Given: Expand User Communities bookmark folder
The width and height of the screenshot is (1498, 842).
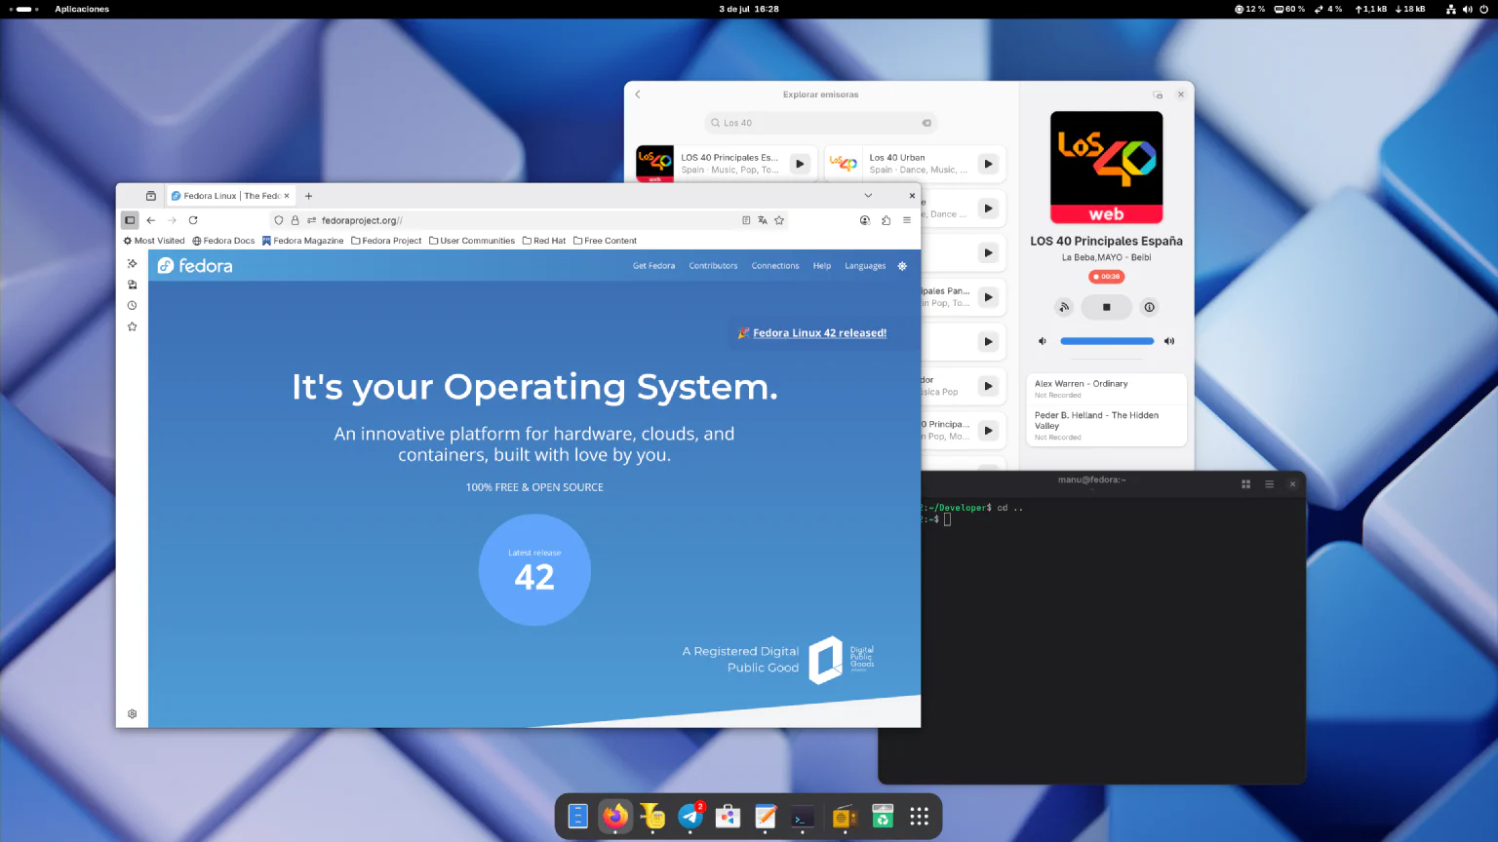Looking at the screenshot, I should tap(472, 241).
